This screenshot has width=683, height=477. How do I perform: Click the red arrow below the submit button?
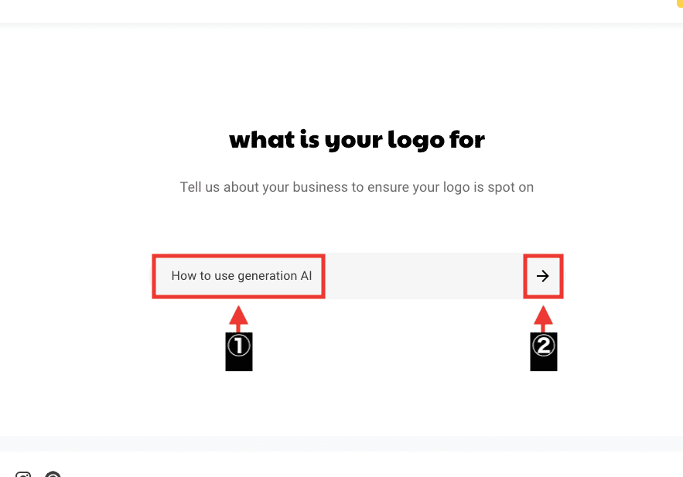click(543, 319)
